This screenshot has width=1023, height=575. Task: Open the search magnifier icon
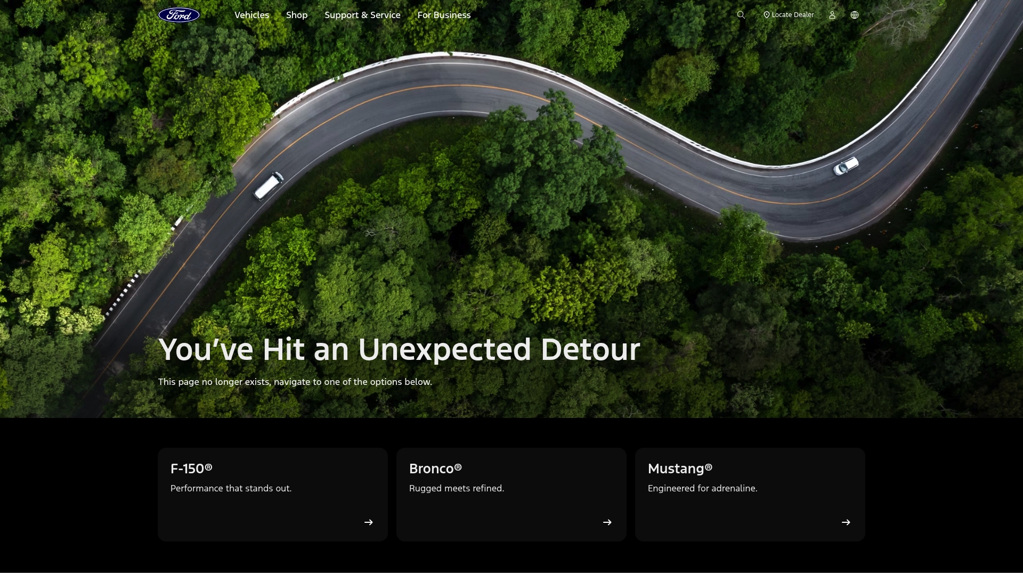741,15
